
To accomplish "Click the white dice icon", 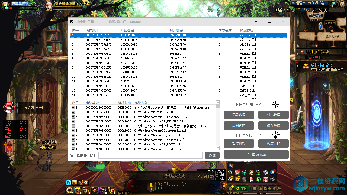I will 265,173.
